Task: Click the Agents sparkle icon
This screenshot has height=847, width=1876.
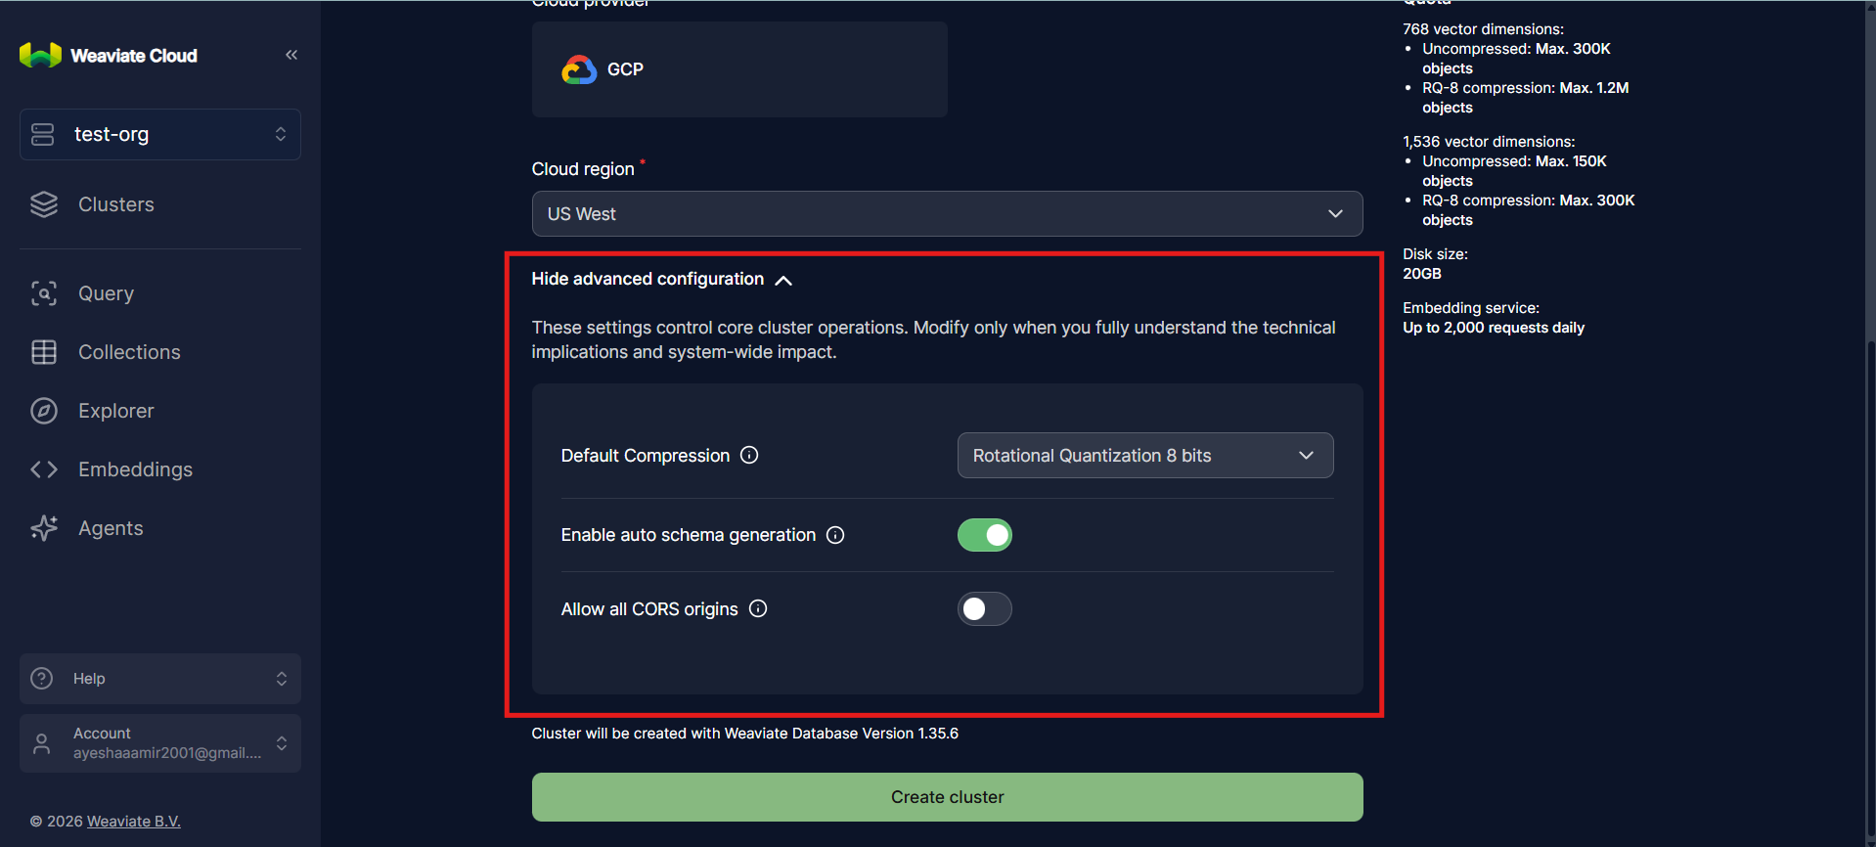Action: click(44, 528)
